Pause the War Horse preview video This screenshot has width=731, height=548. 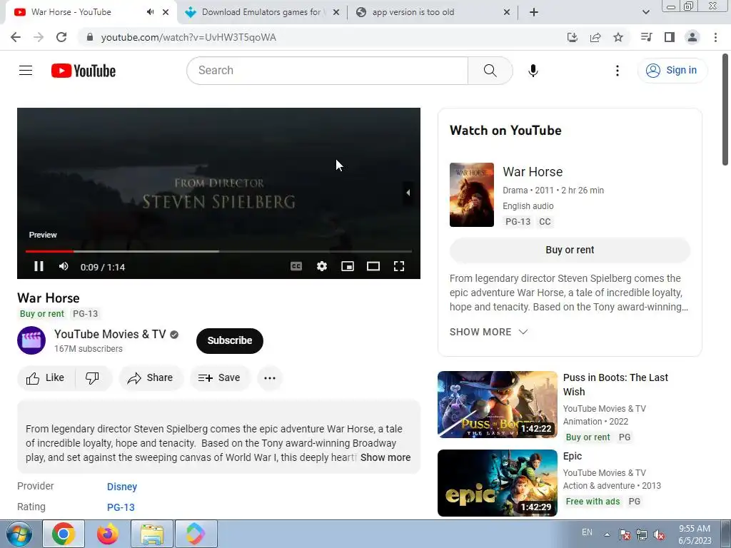coord(39,266)
